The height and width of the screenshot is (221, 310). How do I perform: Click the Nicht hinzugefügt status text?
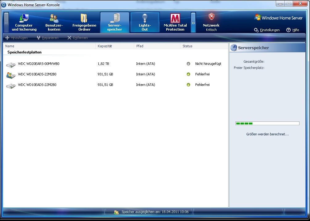tap(208, 64)
